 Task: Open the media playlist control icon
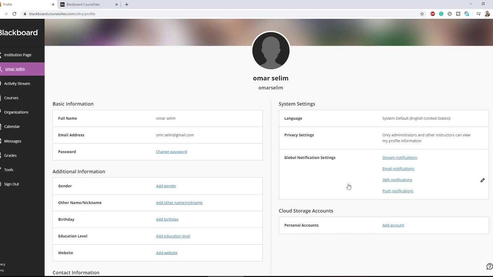point(478,14)
